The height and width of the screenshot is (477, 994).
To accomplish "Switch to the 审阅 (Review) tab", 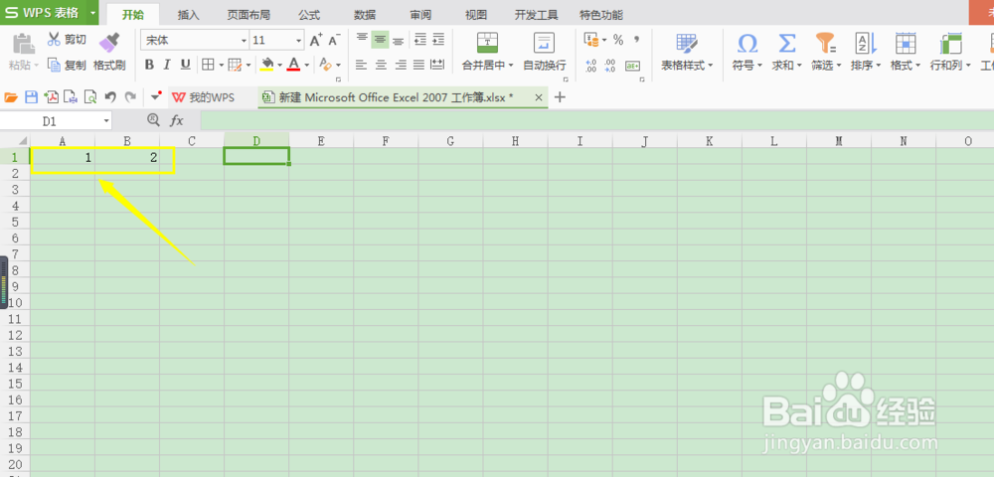I will pyautogui.click(x=420, y=15).
